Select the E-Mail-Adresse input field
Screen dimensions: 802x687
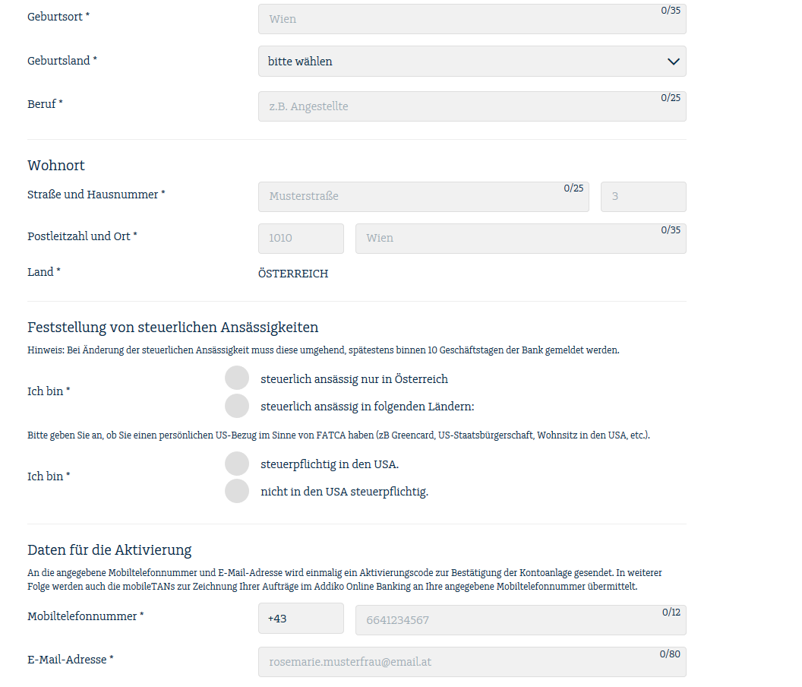pos(456,662)
